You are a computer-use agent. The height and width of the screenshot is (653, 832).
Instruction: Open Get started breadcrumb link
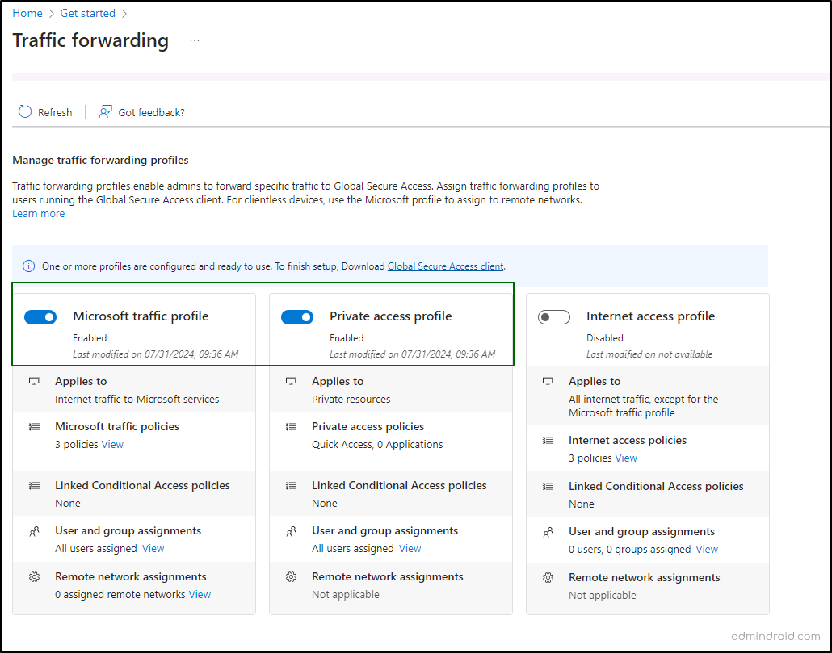click(87, 13)
